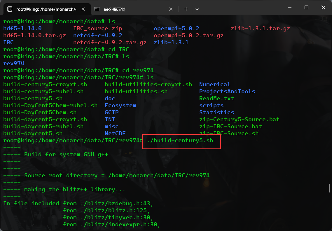Close the 命令提示符 tab

click(171, 9)
